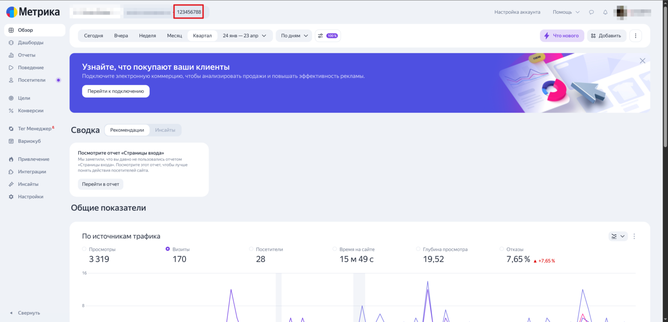Open the chat bubble icon in header
This screenshot has width=668, height=322.
coord(591,12)
